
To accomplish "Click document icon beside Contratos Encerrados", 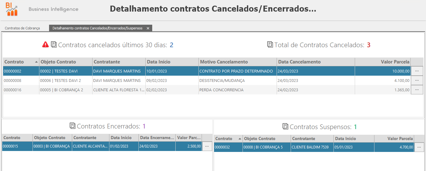I will [x=73, y=126].
